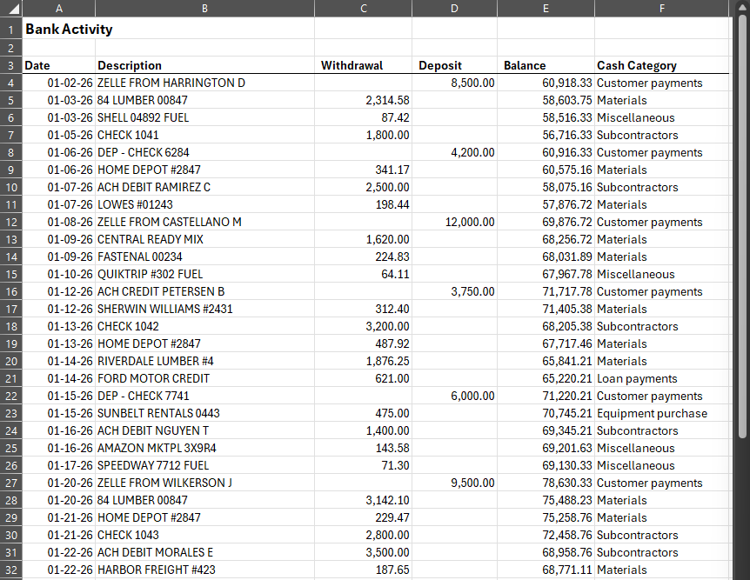Select 'SUNBELT RENTALS 0443' cell
The image size is (750, 580).
(204, 414)
